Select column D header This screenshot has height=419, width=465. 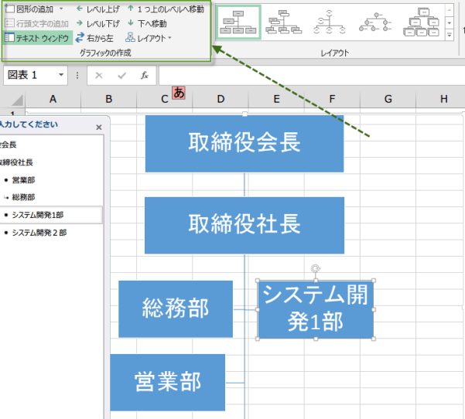(x=221, y=99)
